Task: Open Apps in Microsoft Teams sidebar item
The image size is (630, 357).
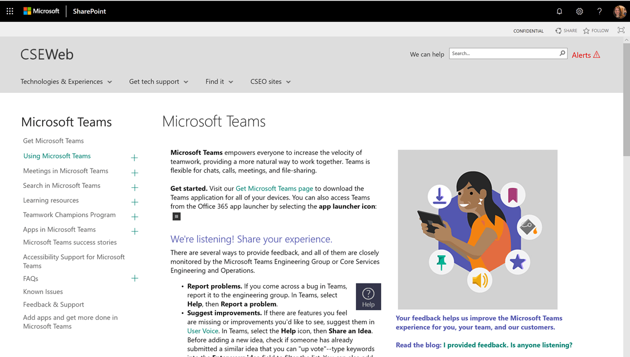Action: click(x=59, y=229)
